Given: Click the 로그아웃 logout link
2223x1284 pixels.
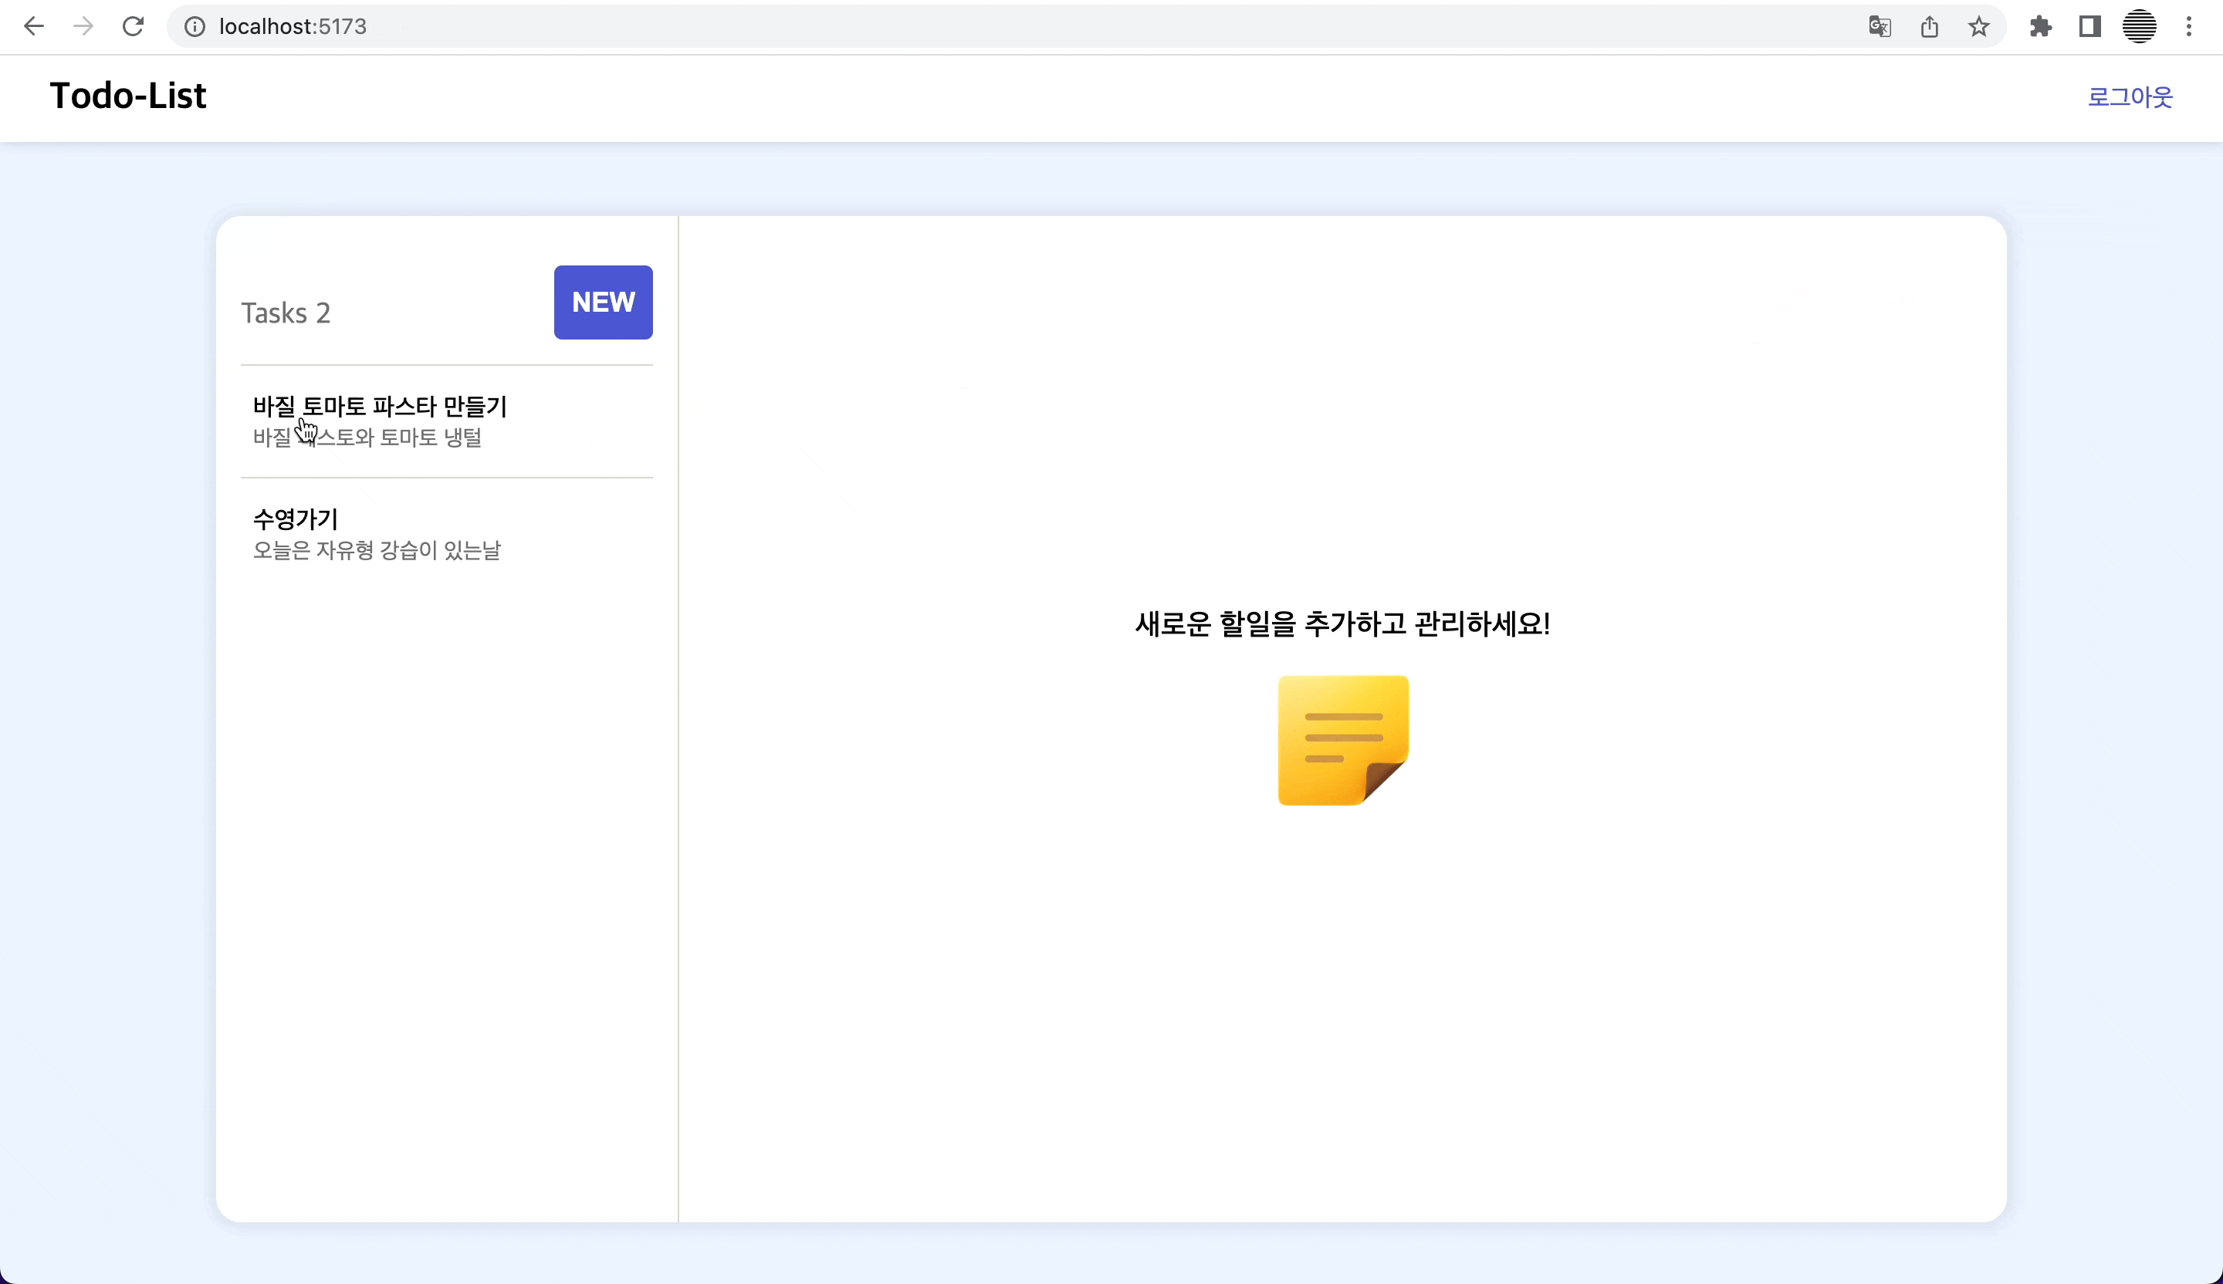Looking at the screenshot, I should (2130, 97).
